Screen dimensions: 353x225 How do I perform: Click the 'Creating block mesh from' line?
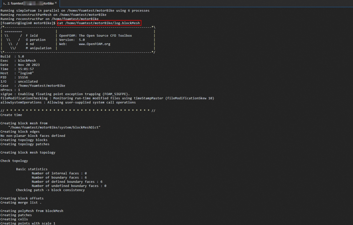coord(24,123)
